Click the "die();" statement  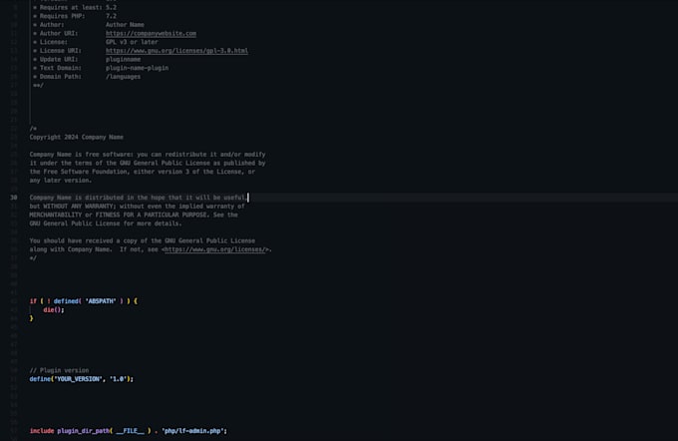click(x=54, y=310)
